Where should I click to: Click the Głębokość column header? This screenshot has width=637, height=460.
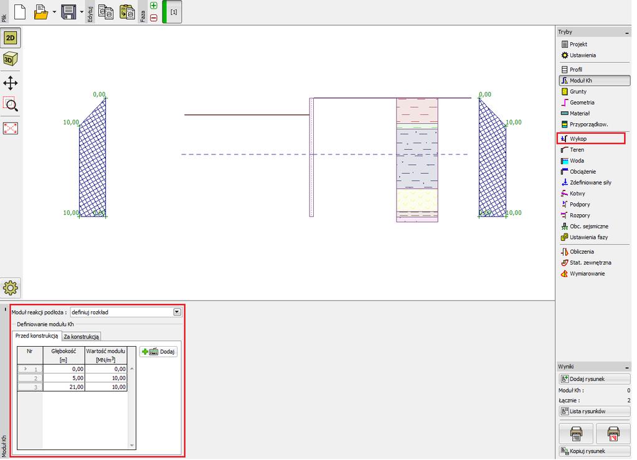point(64,355)
